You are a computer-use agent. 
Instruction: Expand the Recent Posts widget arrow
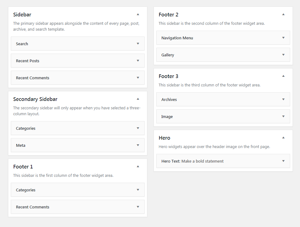coord(138,61)
